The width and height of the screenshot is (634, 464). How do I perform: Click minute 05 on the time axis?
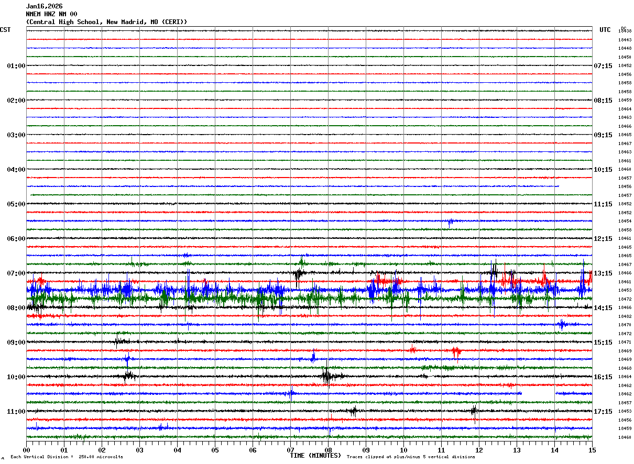tap(215, 450)
